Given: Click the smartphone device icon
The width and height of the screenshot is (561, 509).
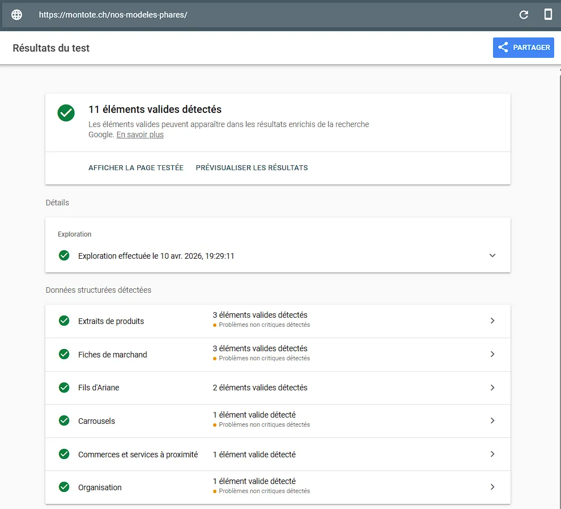Looking at the screenshot, I should [548, 15].
